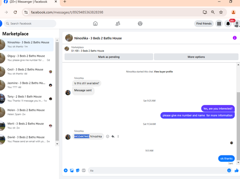The image size is (240, 179).
Task: Click the message text field Aa
Action: tap(157, 170)
